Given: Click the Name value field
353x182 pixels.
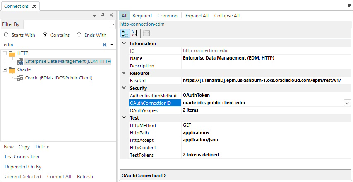Looking at the screenshot, I should 266,58.
